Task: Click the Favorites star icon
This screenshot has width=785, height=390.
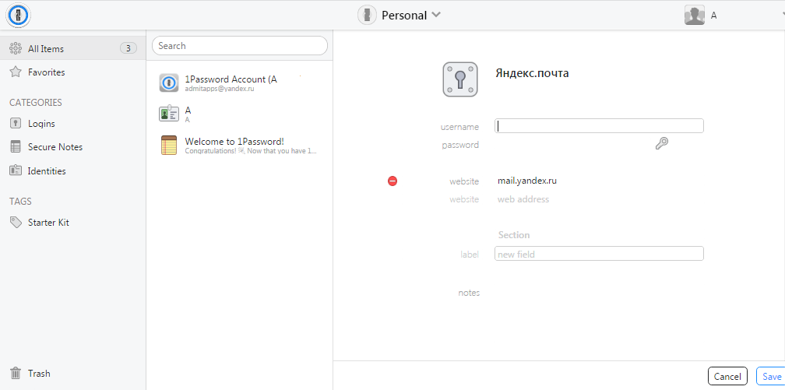Action: (x=16, y=72)
